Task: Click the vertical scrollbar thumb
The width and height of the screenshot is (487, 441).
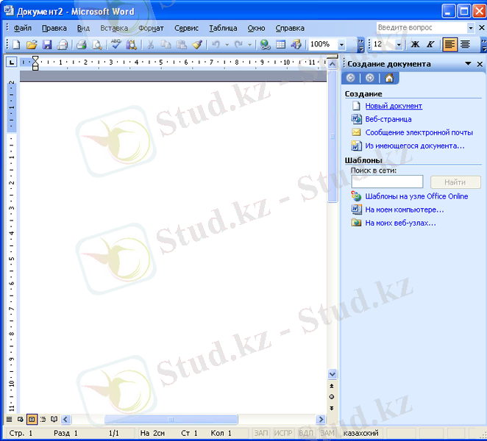Action: [x=332, y=136]
